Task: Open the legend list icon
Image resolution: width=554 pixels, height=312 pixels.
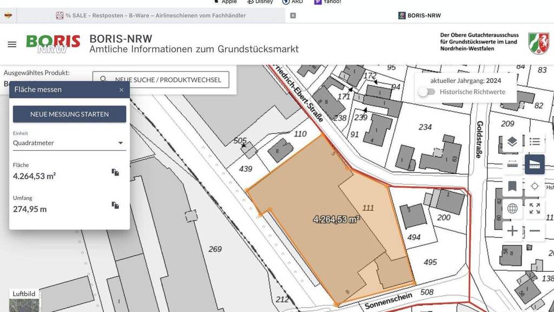Action: click(535, 142)
